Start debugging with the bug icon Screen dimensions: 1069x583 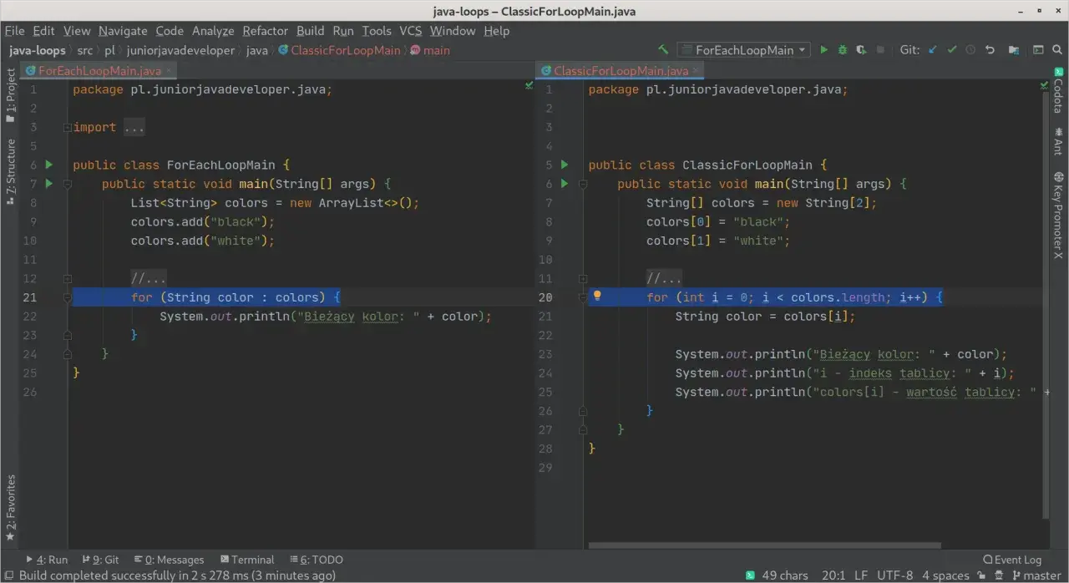coord(843,50)
